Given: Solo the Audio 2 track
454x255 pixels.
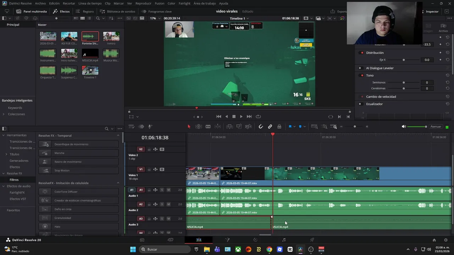Looking at the screenshot, I should click(162, 204).
